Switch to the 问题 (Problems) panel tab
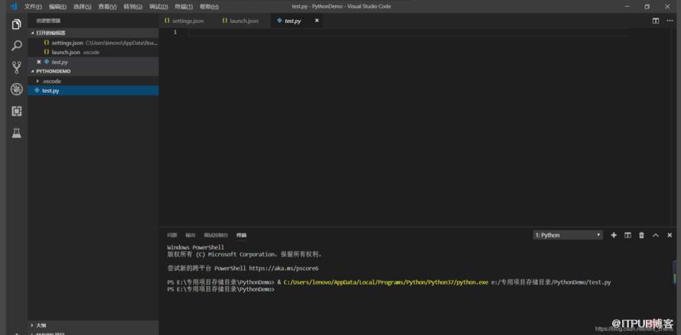 [x=172, y=235]
